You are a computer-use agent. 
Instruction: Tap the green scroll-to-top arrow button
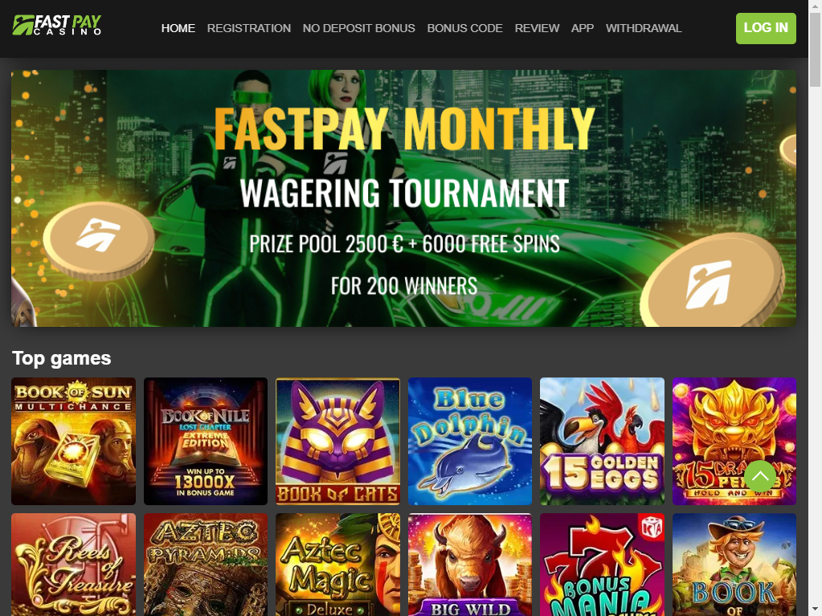click(x=759, y=476)
